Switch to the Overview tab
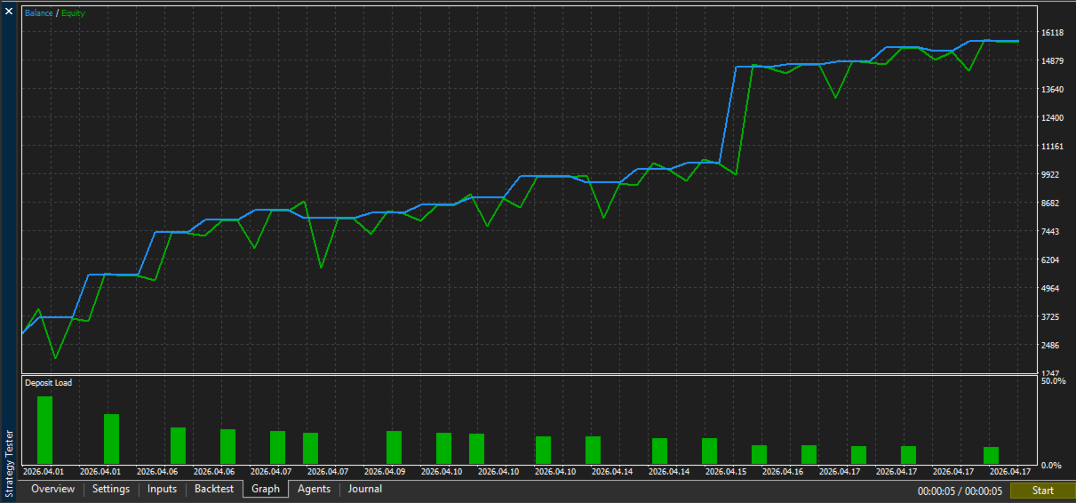Viewport: 1076px width, 503px height. (53, 489)
